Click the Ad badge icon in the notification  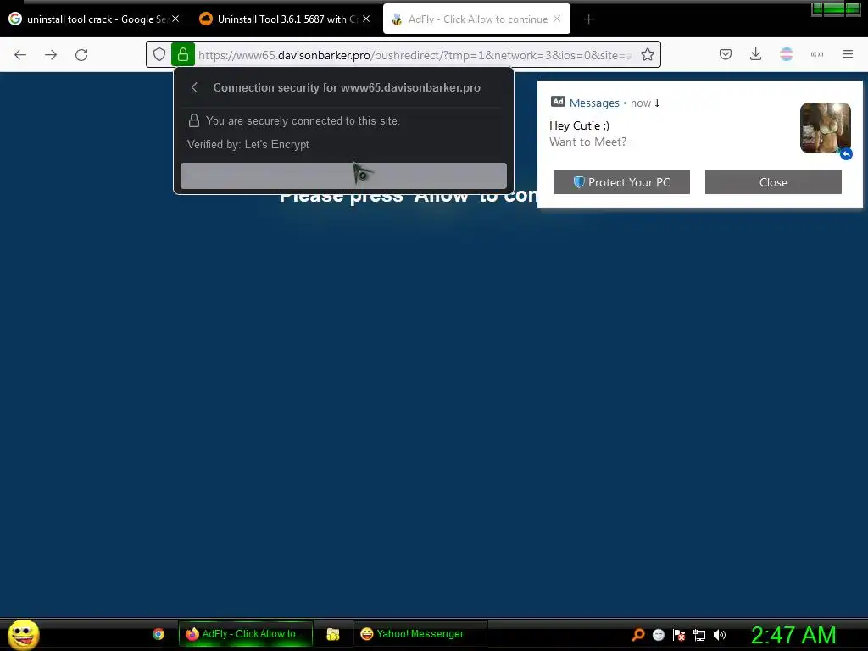click(x=558, y=102)
